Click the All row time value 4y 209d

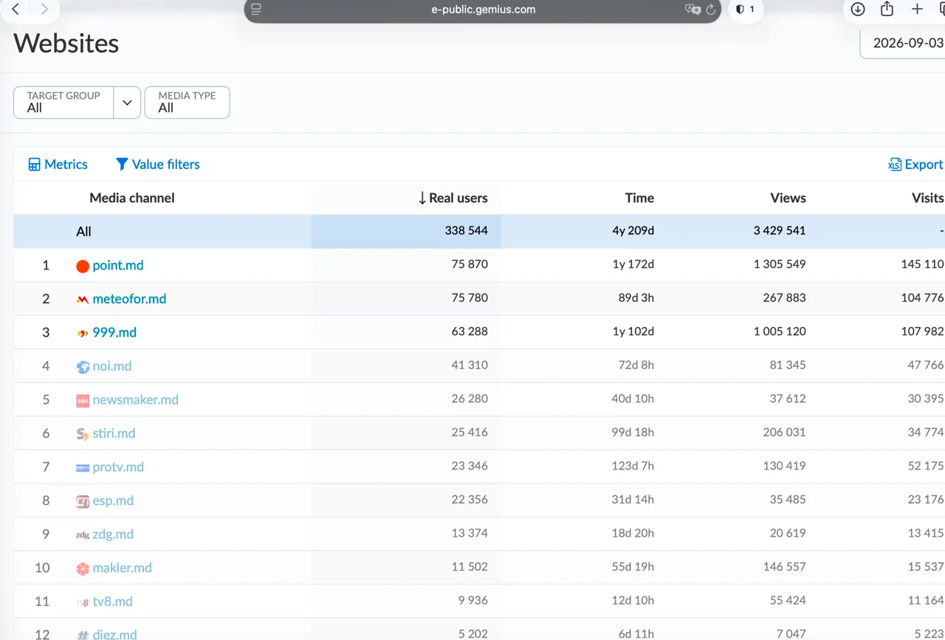pos(633,230)
